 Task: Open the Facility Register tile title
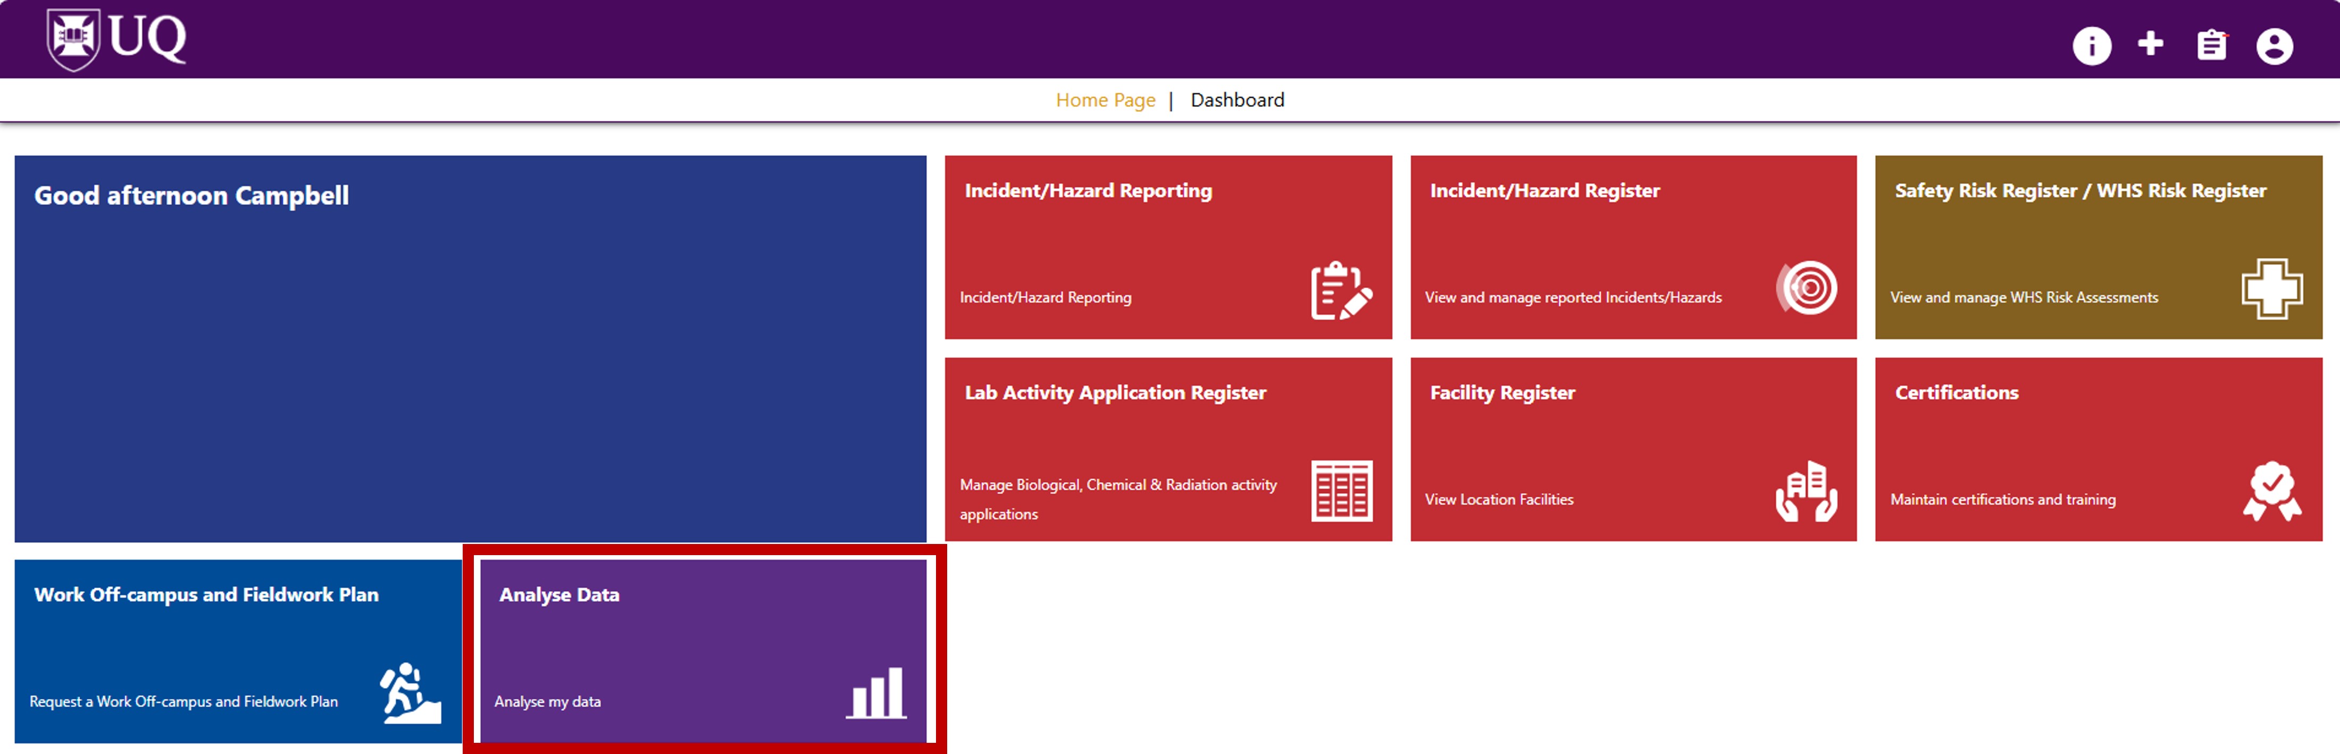[x=1502, y=392]
